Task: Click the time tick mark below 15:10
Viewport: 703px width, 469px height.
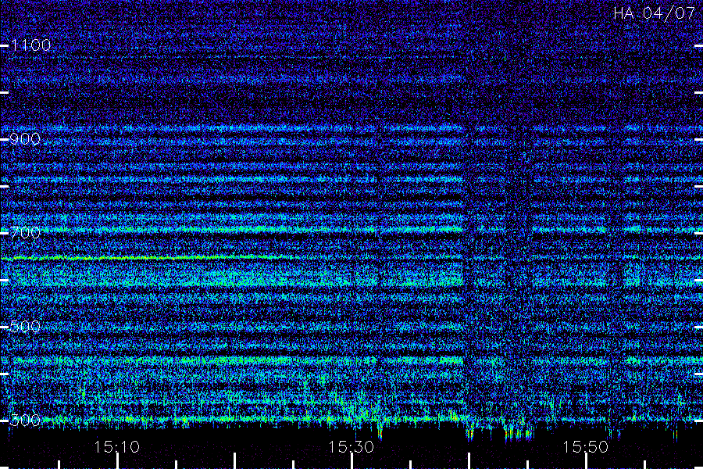Action: (x=117, y=461)
